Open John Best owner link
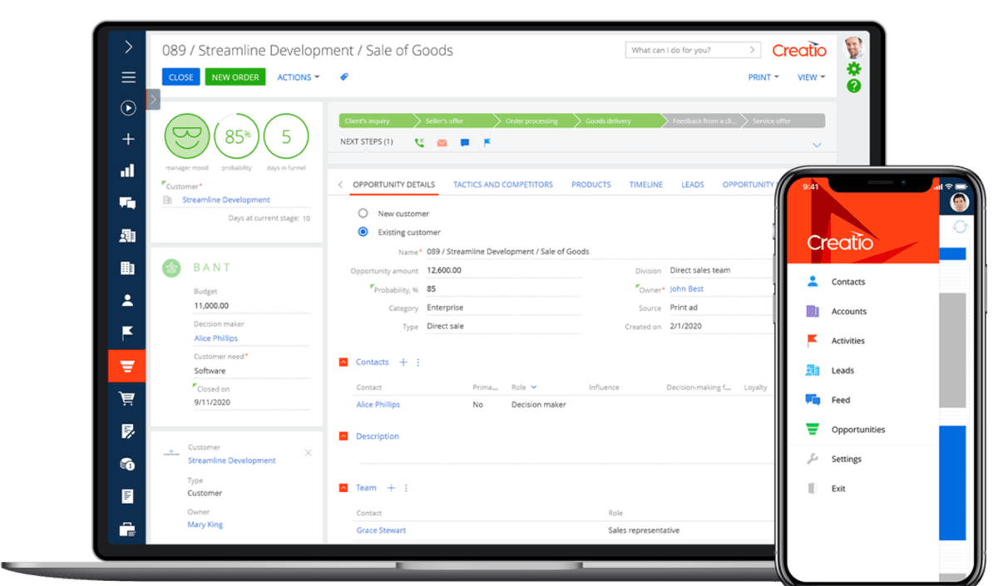998x586 pixels. (687, 289)
